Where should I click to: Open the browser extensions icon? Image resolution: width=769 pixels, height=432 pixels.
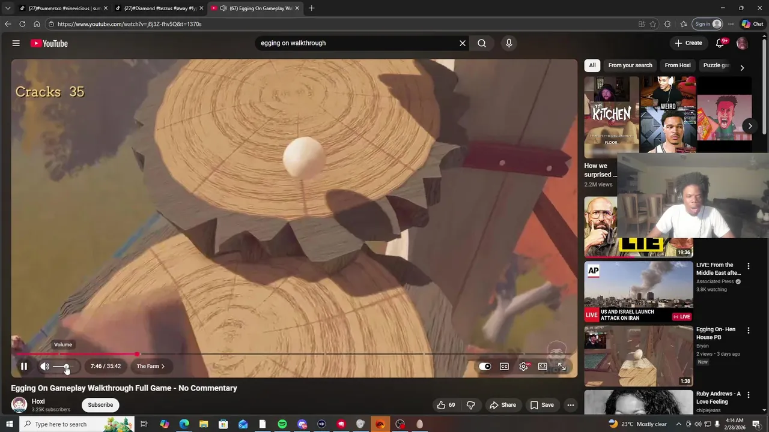667,24
